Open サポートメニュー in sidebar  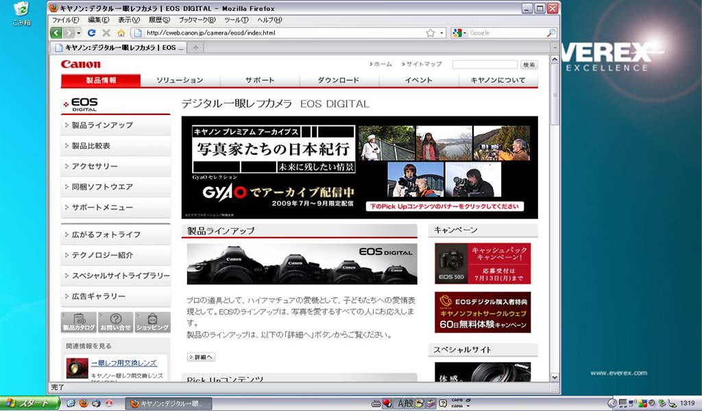115,208
